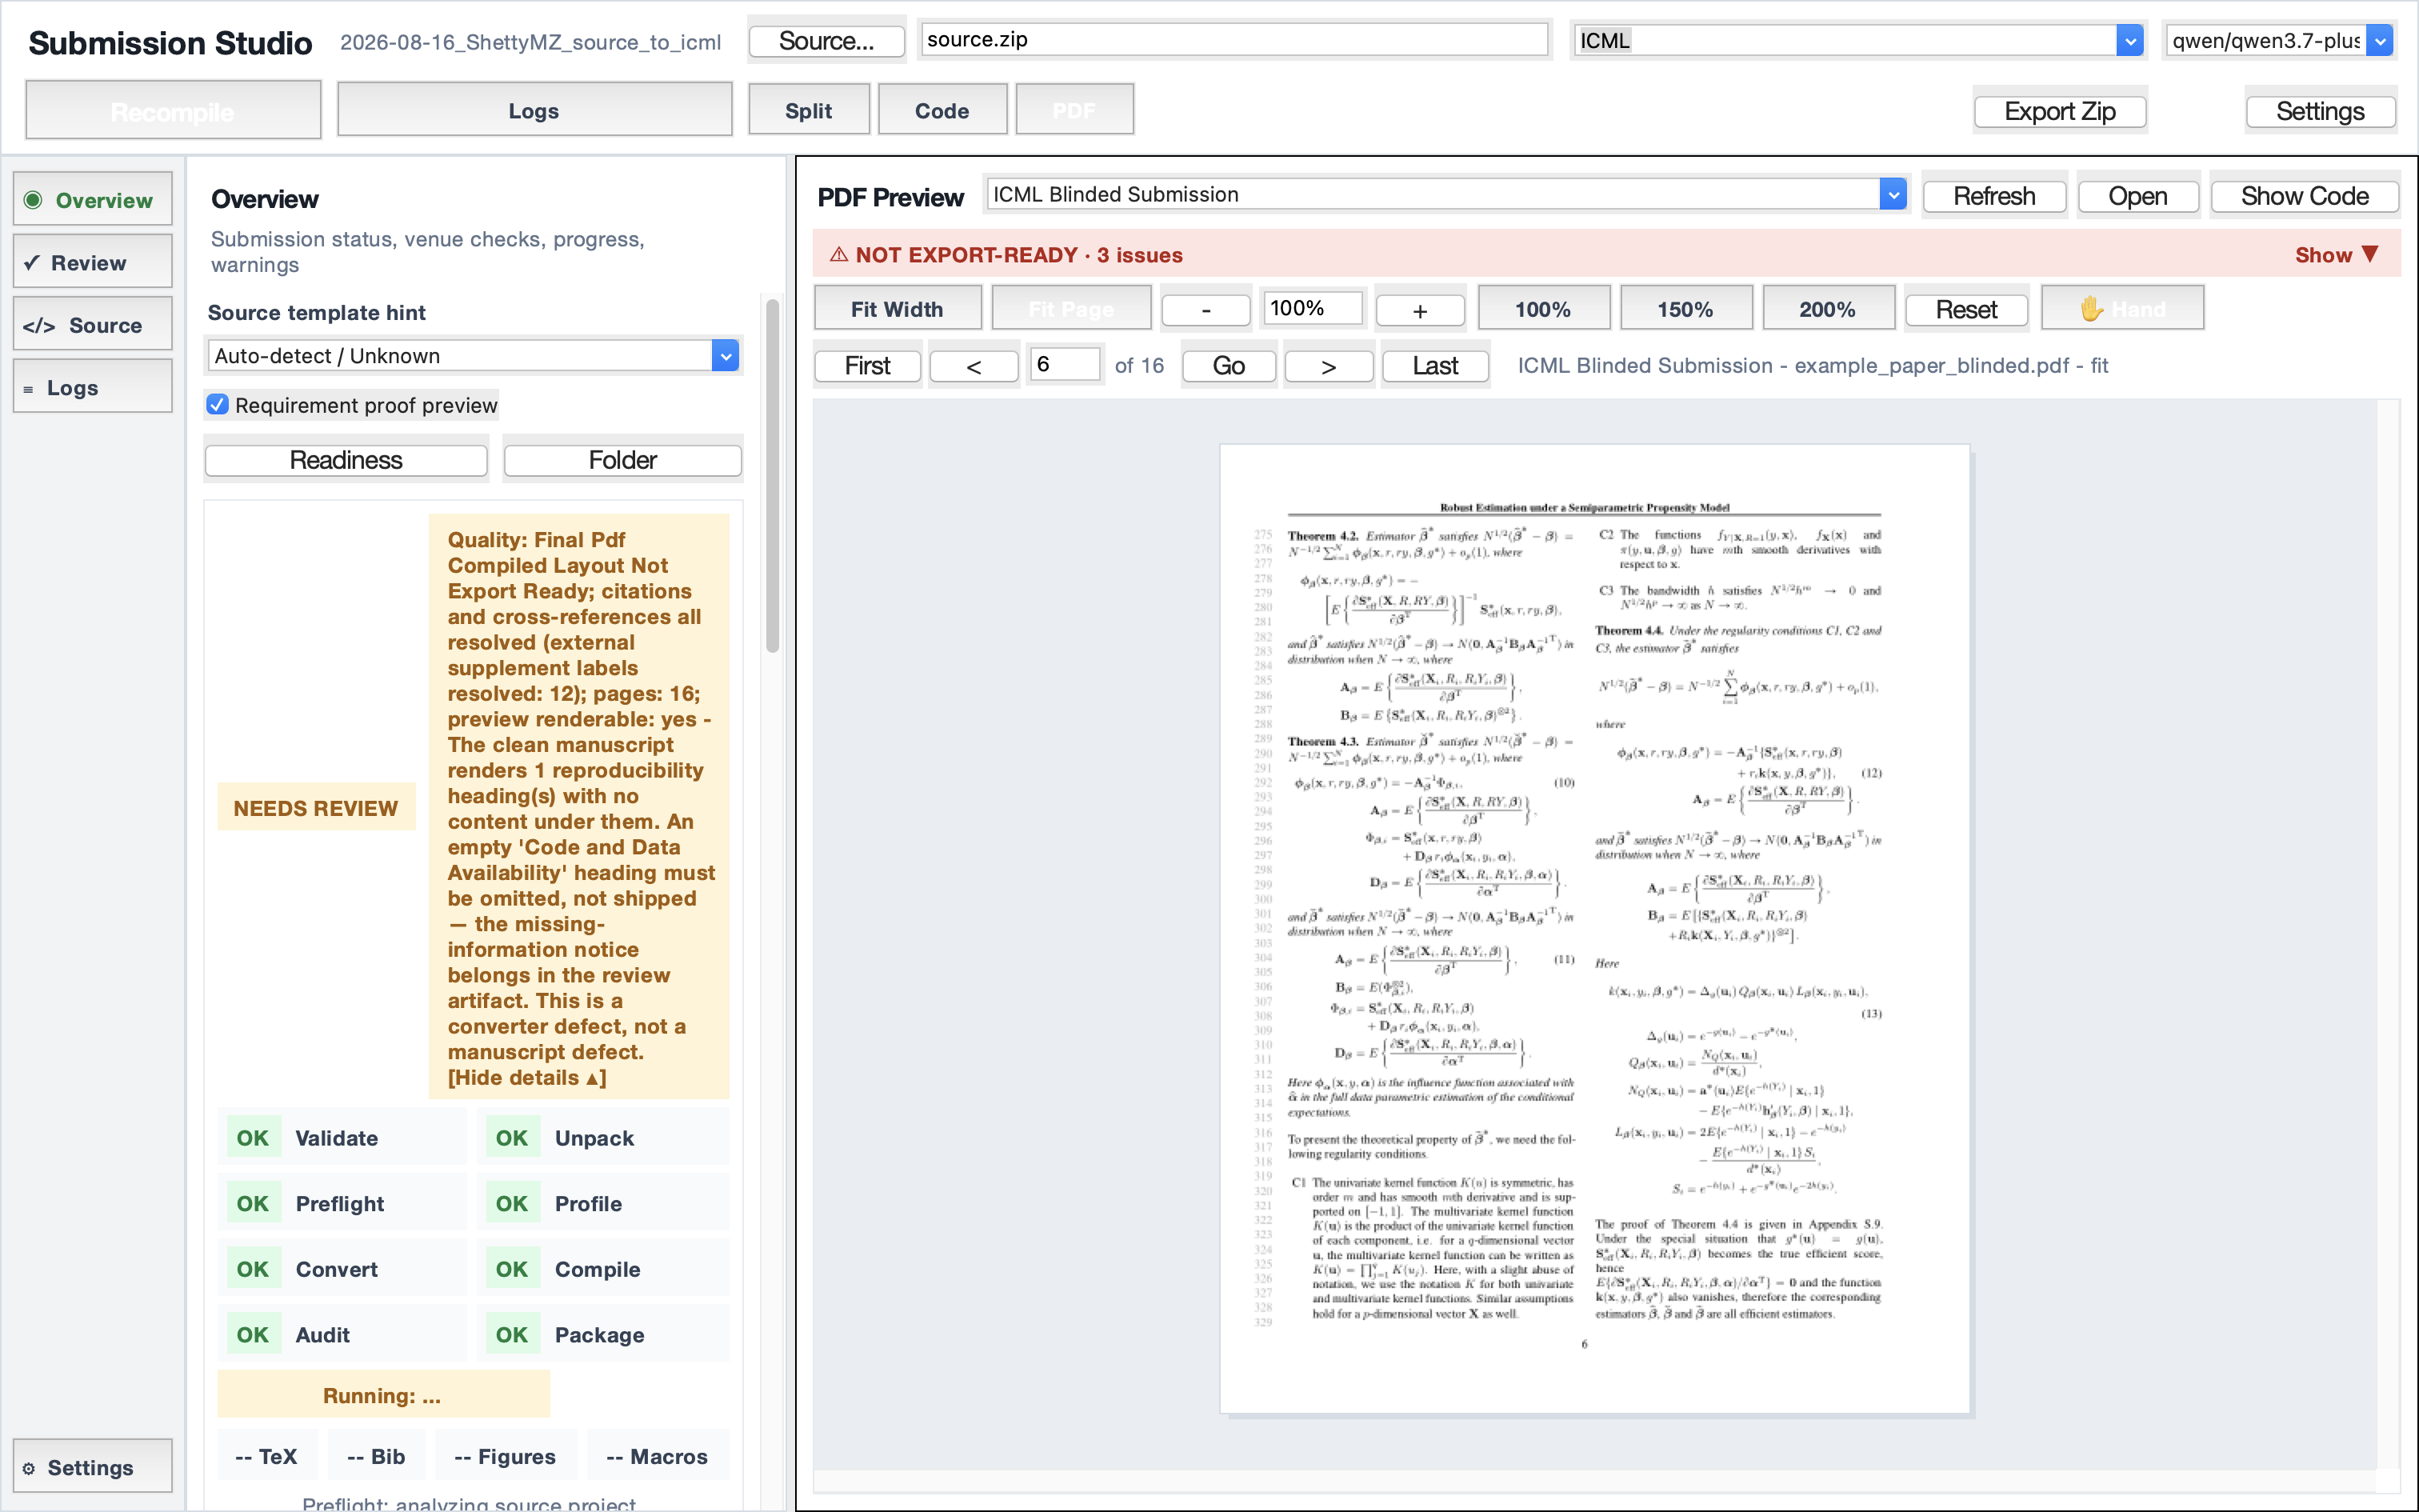Screen dimensions: 2419x1512
Task: Click the Folder button
Action: coord(622,460)
